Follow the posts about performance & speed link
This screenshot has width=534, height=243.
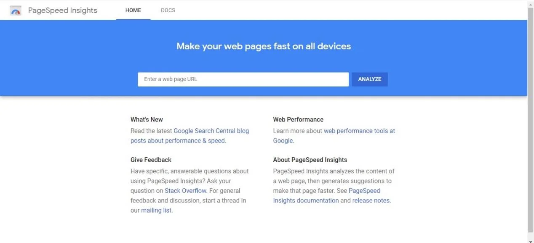click(x=178, y=140)
